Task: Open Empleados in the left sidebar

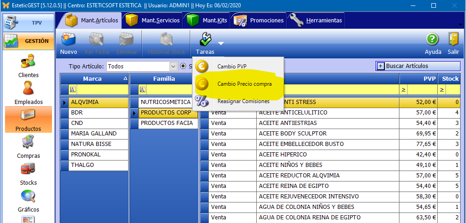Action: (28, 92)
